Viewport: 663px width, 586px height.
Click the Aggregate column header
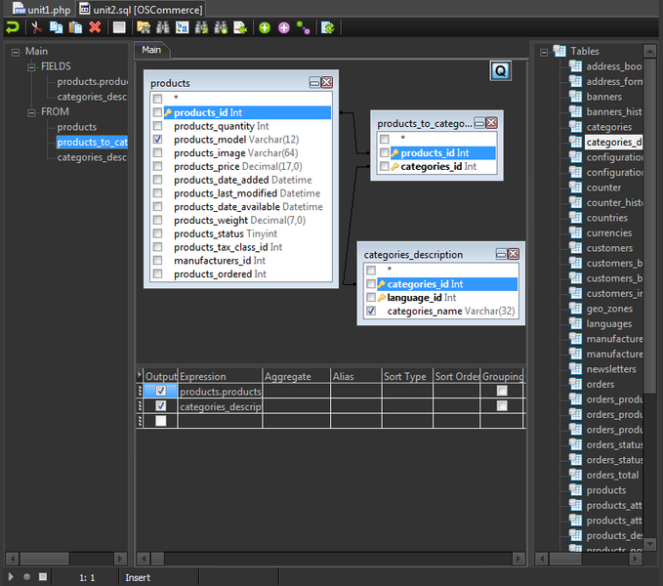296,376
